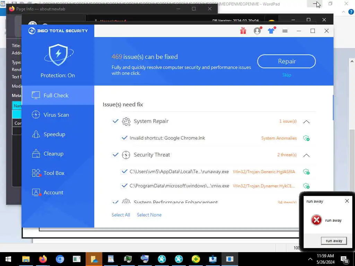Click the 469 issue(s) can be fixed heading
355x266 pixels.
(145, 56)
